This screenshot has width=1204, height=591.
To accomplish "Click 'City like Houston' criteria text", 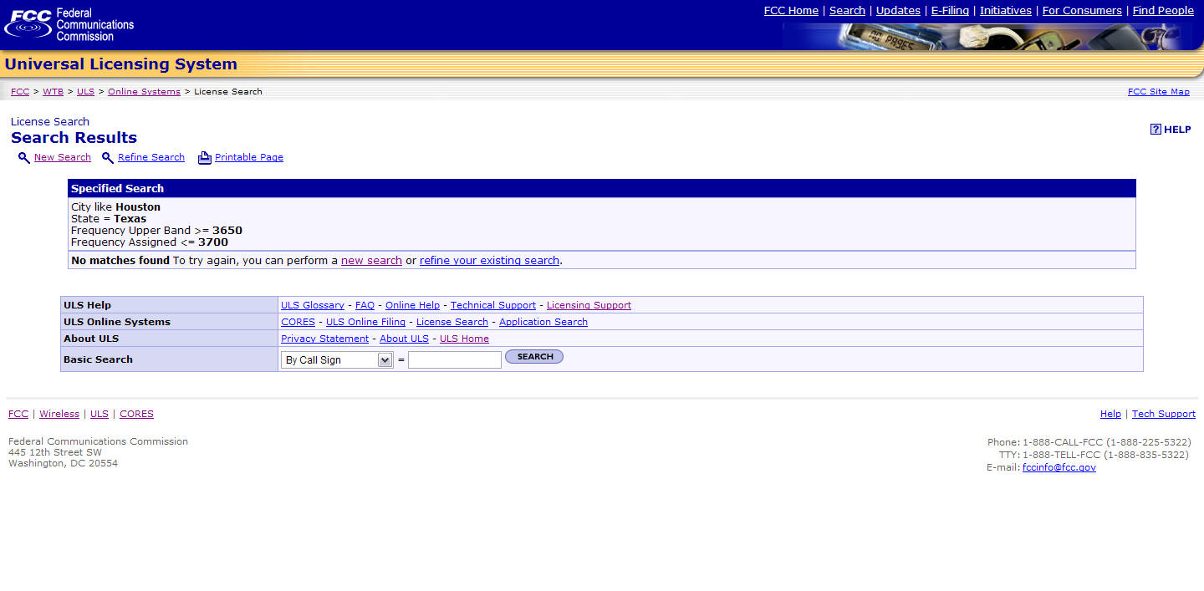I will tap(115, 206).
